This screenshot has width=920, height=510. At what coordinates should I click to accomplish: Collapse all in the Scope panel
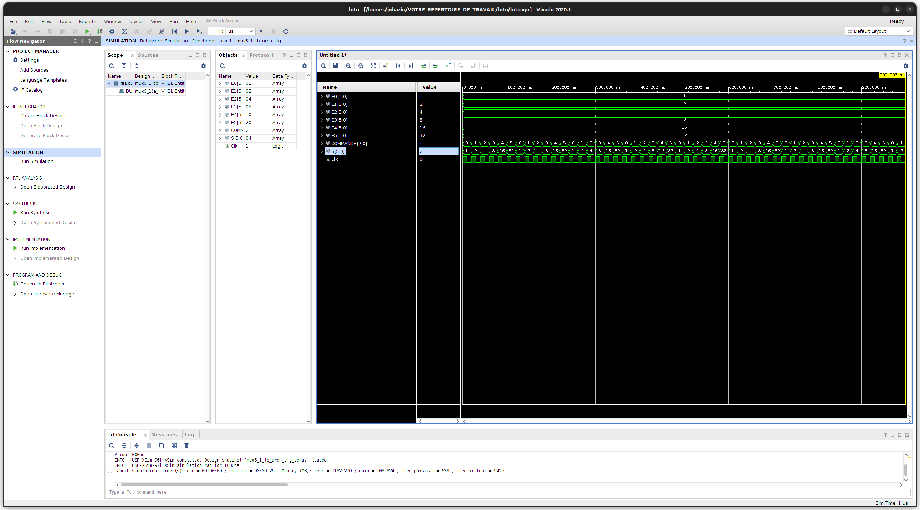[x=124, y=66]
